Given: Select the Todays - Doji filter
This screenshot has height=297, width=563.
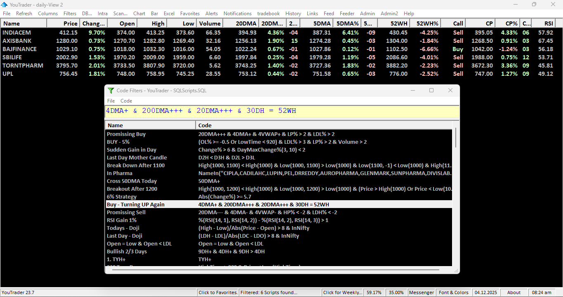Looking at the screenshot, I should pos(278,228).
